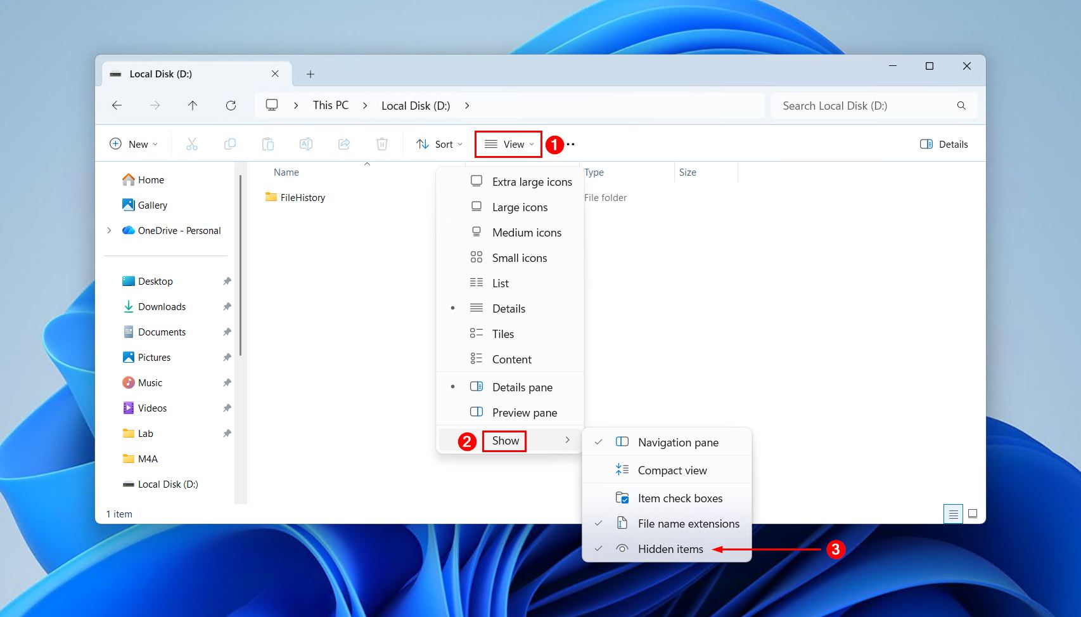The width and height of the screenshot is (1081, 617).
Task: Click the Cut scissors icon
Action: pos(192,144)
